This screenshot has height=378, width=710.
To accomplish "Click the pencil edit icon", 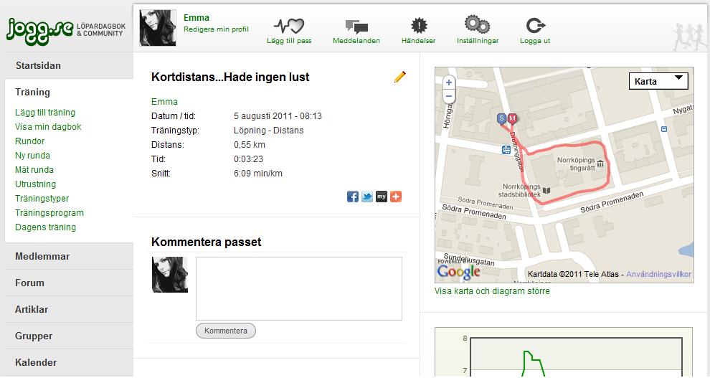I will (x=400, y=77).
